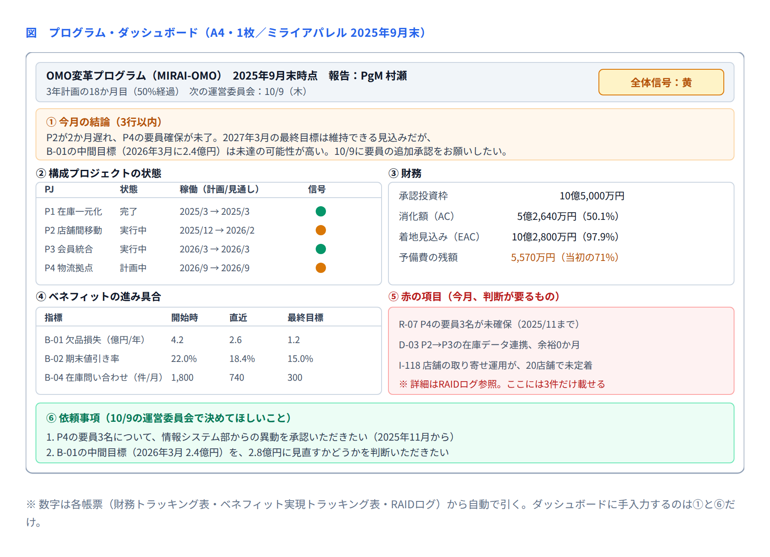Click request 2 about B-01の中間目標
Viewport: 770px width, 557px height.
(248, 452)
